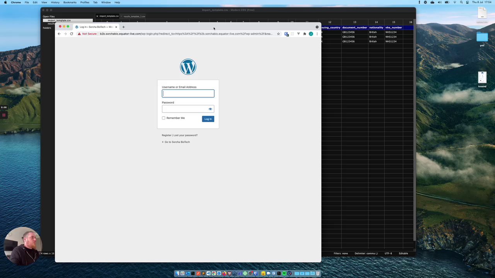This screenshot has height=278, width=495.
Task: Open Chrome's three-dot menu
Action: click(x=317, y=34)
